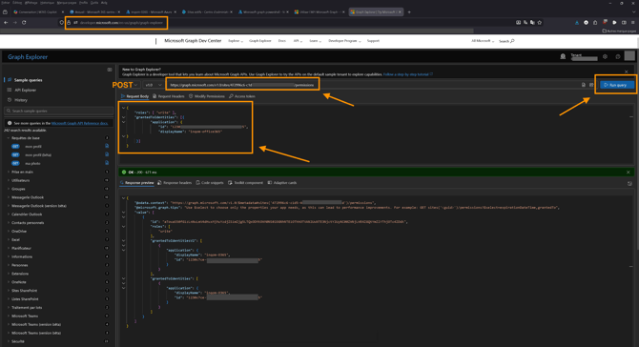Open the Adaptive cards tab

(282, 182)
